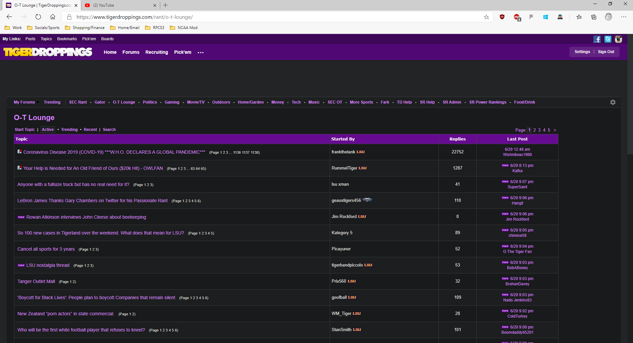
Task: Open the Rowan Atkinson John Cleese topic
Action: pyautogui.click(x=86, y=217)
